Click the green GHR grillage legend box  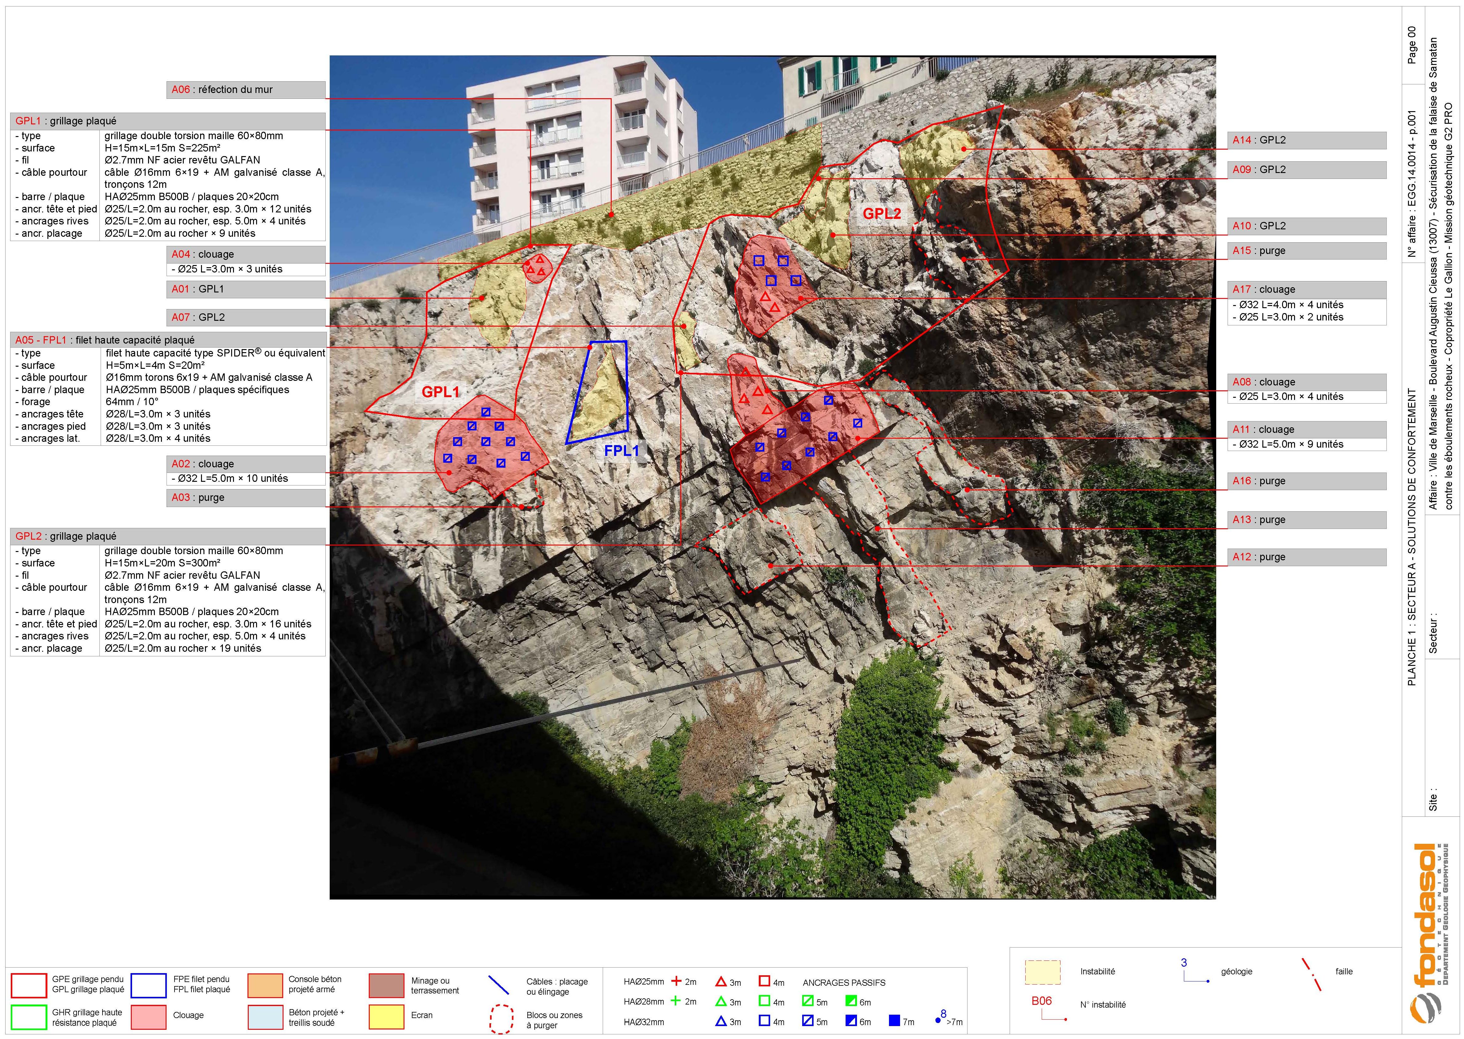click(29, 1017)
